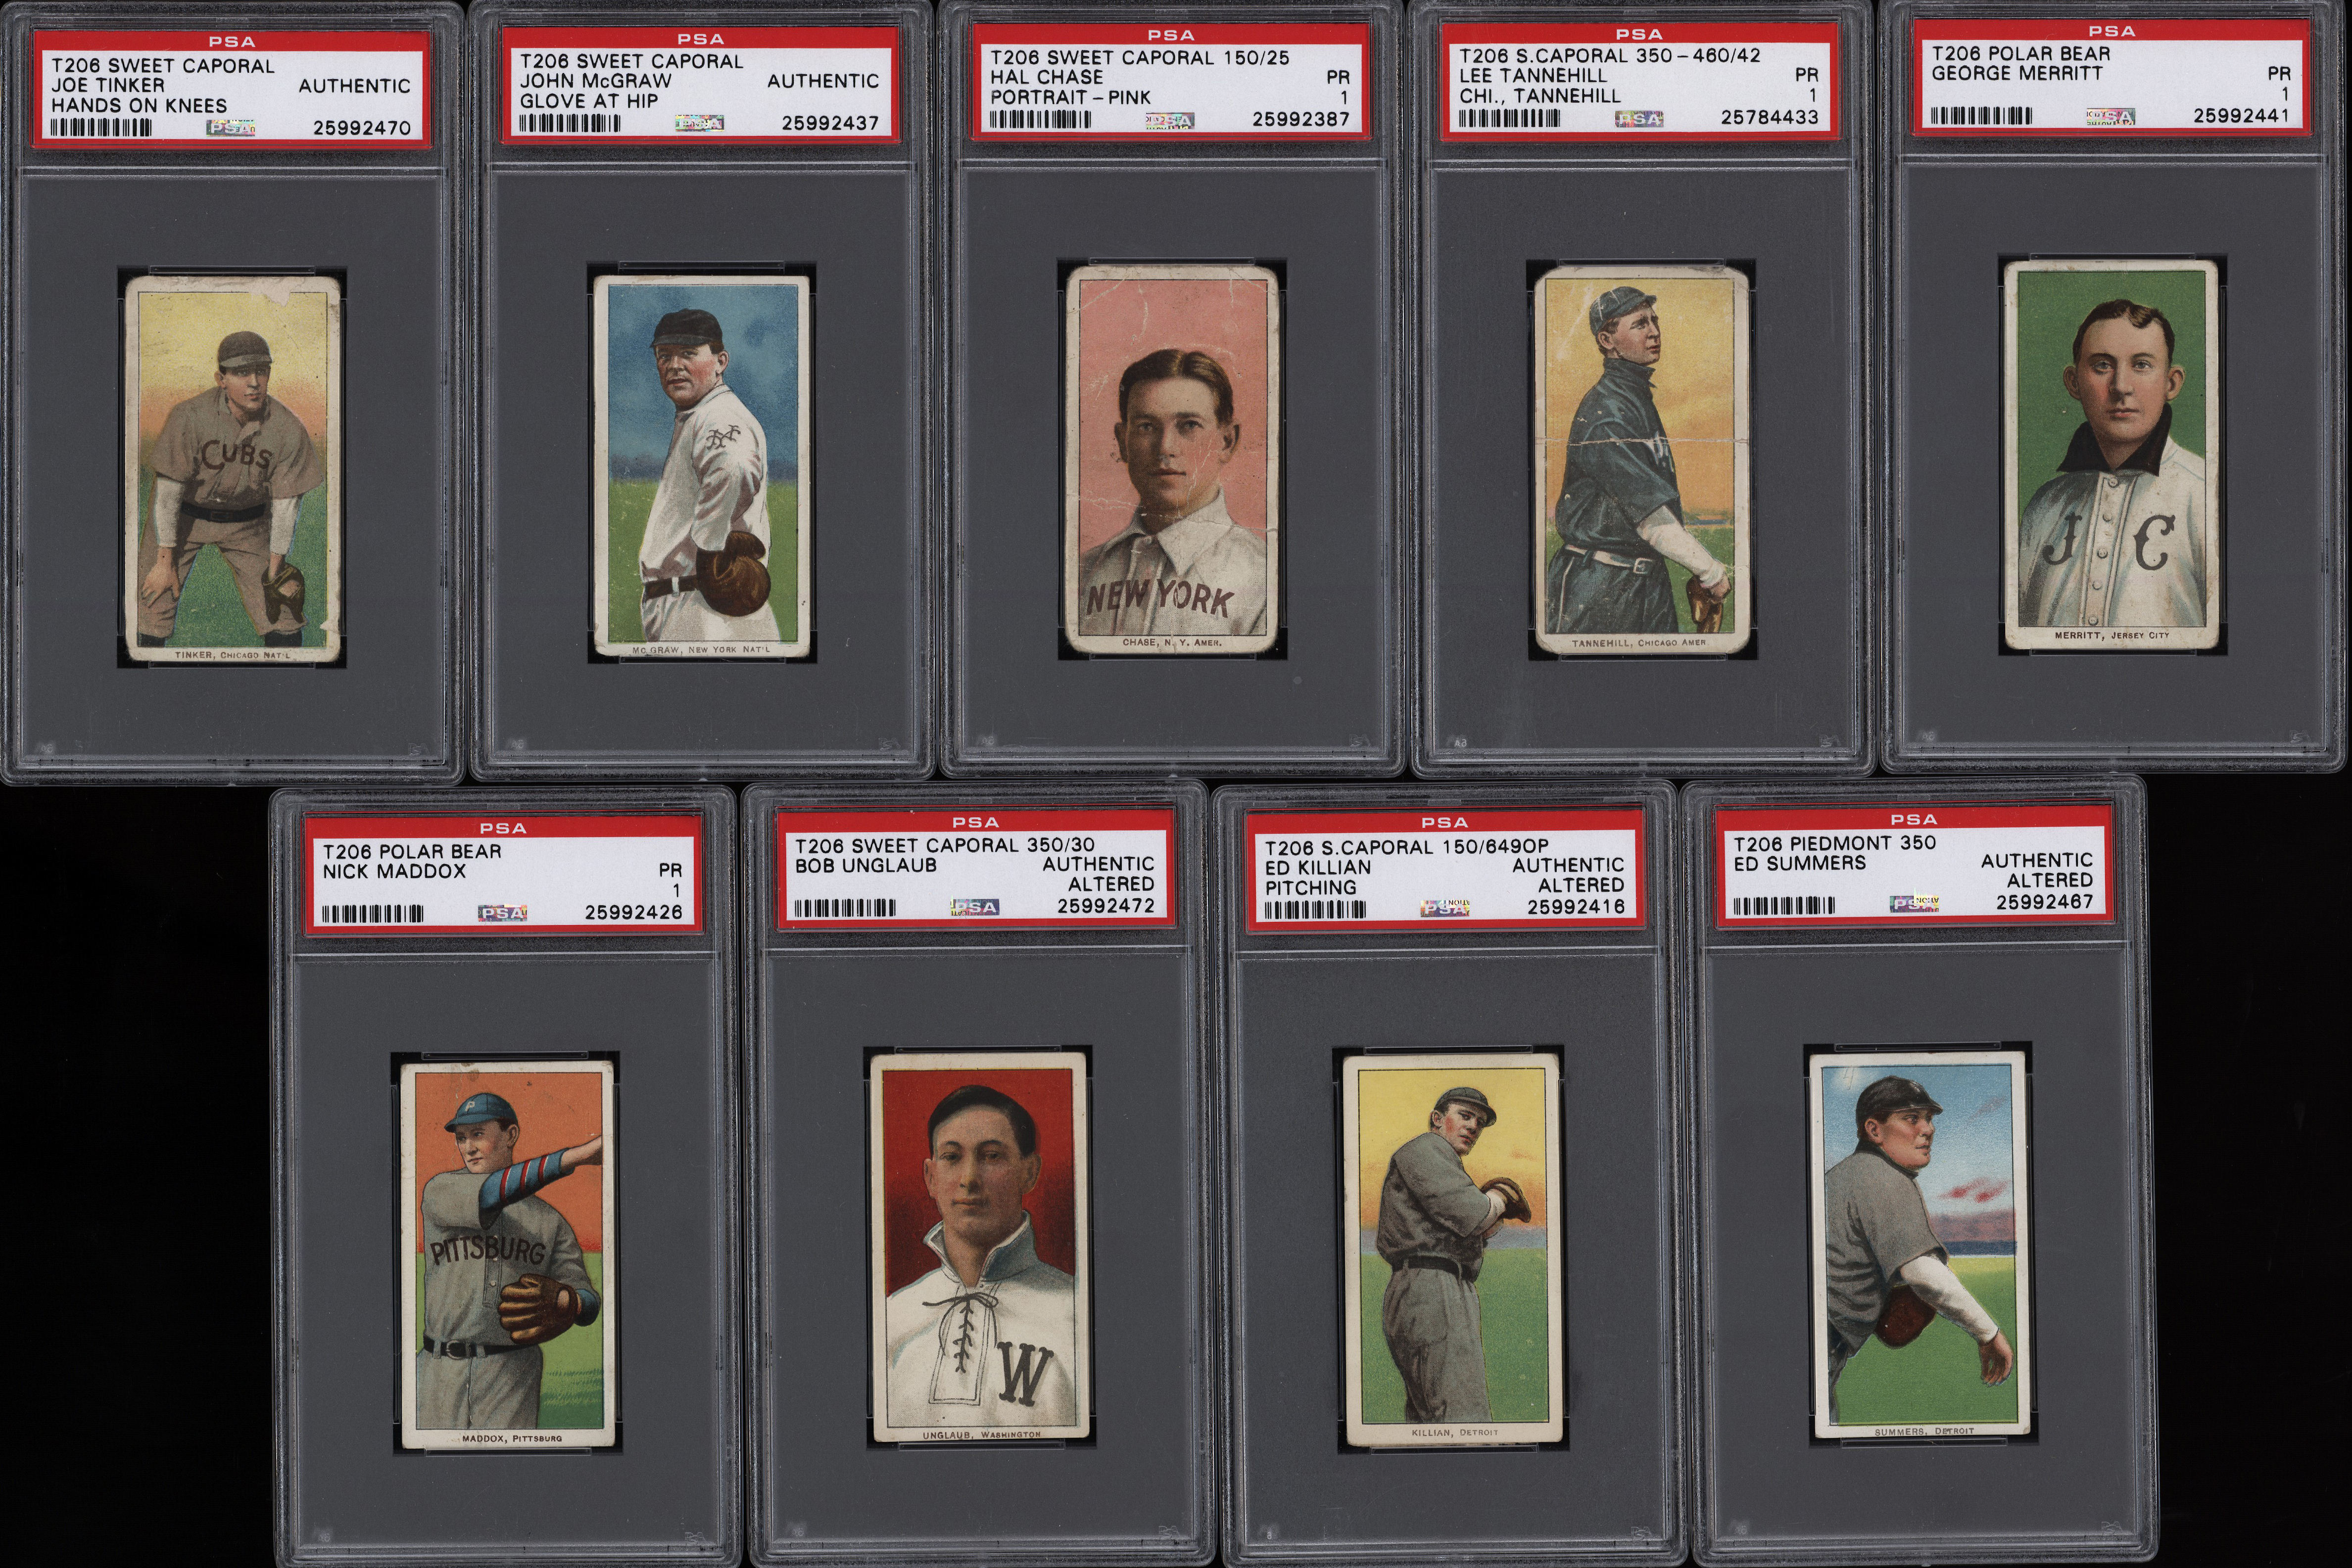Click the 'AUTHENTIC' grade on McGraw label
2352x1568 pixels.
[822, 81]
